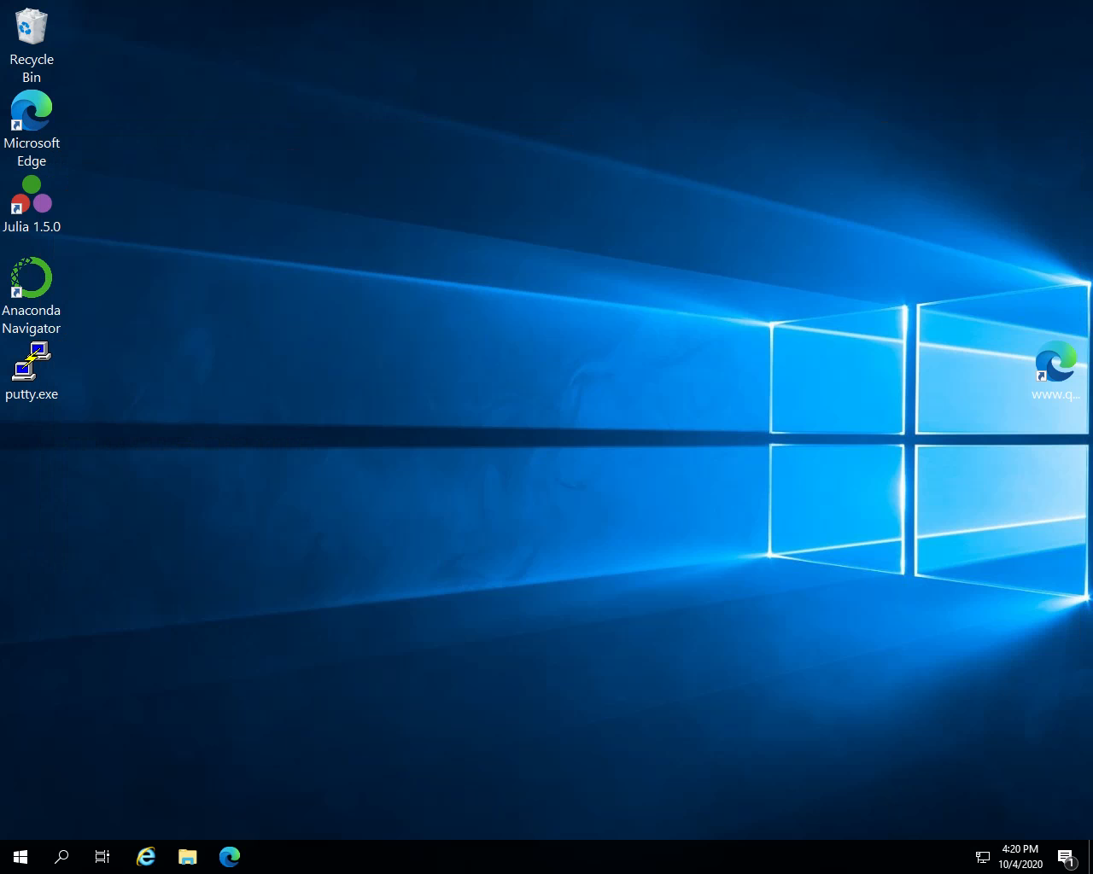Open the network status tray icon
The image size is (1093, 874).
pos(983,857)
